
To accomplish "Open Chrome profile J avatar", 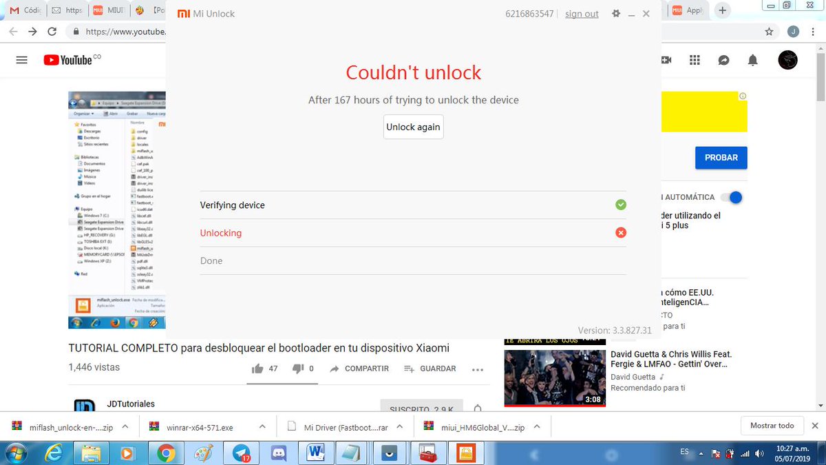I will coord(793,32).
